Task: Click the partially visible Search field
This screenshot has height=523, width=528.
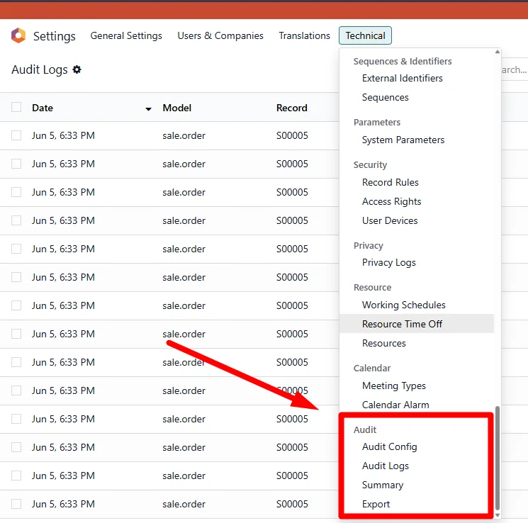Action: coord(515,69)
